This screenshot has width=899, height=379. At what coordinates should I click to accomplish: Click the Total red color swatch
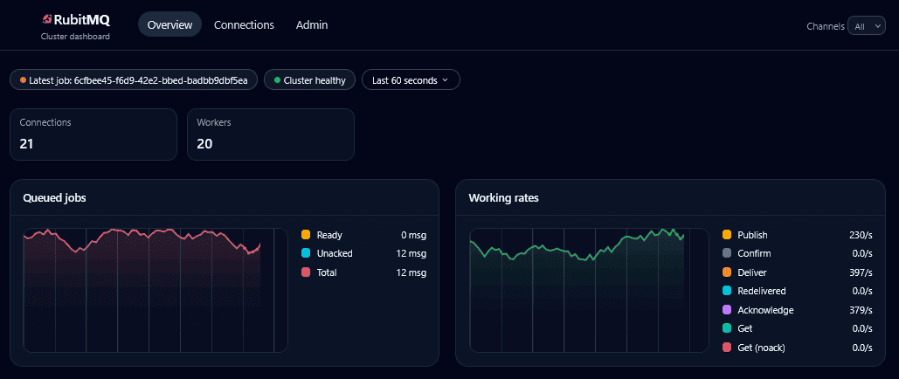(x=306, y=272)
